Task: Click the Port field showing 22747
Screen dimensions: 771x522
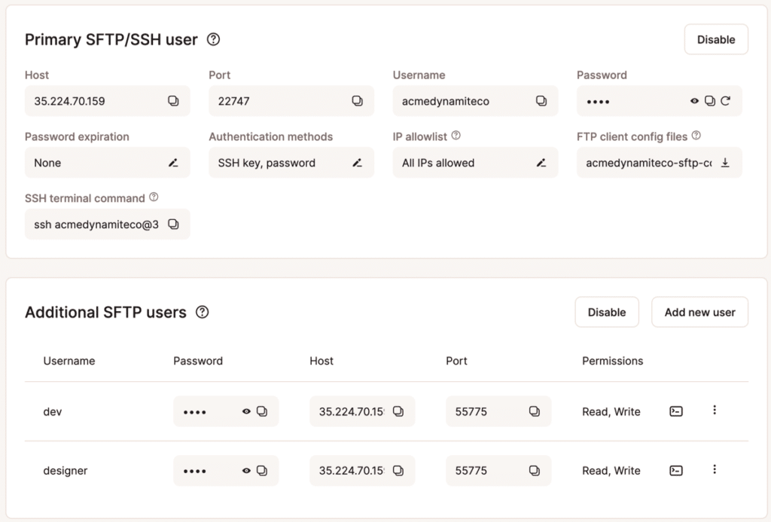Action: click(291, 101)
